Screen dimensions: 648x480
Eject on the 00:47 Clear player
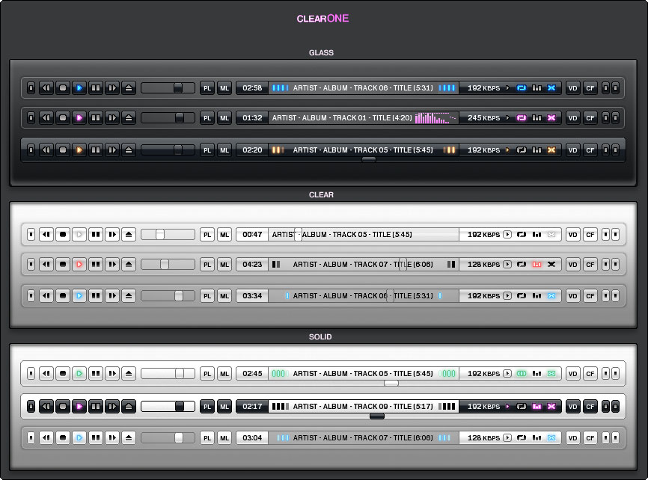(x=129, y=235)
